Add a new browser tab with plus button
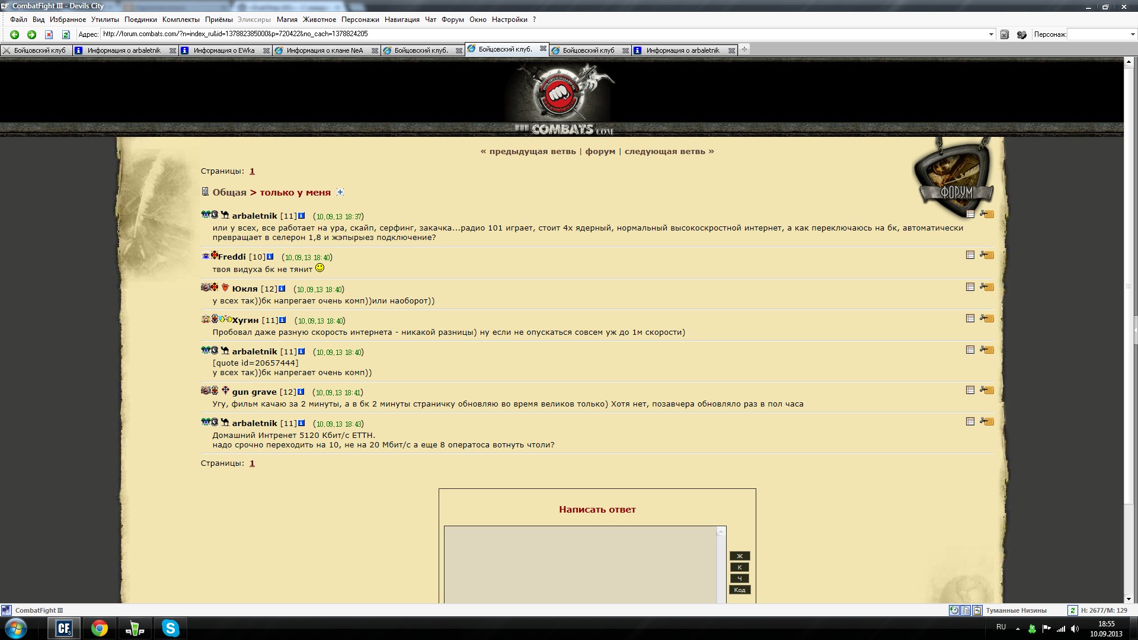1138x640 pixels. coord(744,49)
